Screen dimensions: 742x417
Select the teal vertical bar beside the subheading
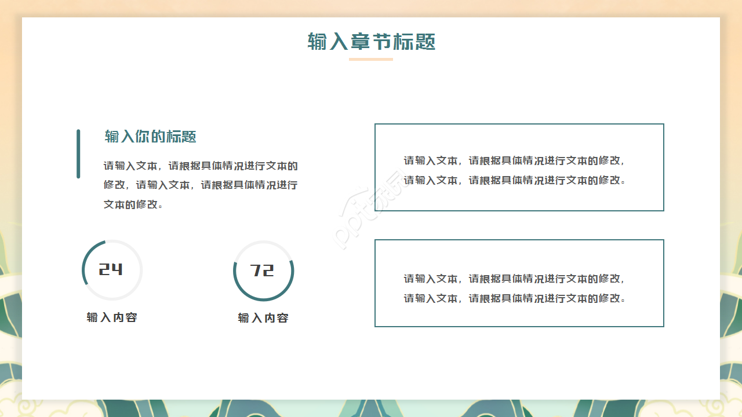(x=78, y=153)
